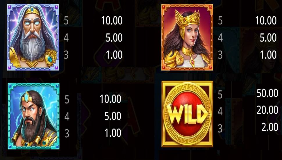Click dark-bearded god's 10.00 payout
Image resolution: width=282 pixels, height=160 pixels.
coord(110,99)
